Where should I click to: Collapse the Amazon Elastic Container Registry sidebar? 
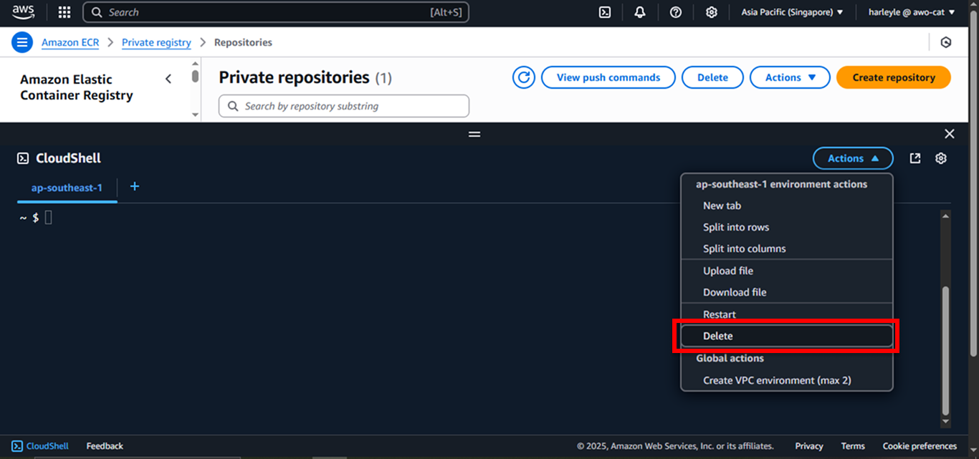coord(168,79)
